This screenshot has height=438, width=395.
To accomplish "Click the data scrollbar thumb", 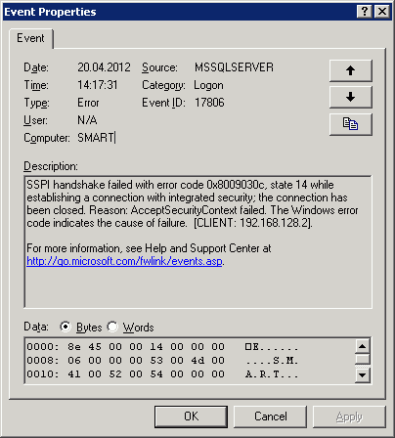I will coord(363,359).
